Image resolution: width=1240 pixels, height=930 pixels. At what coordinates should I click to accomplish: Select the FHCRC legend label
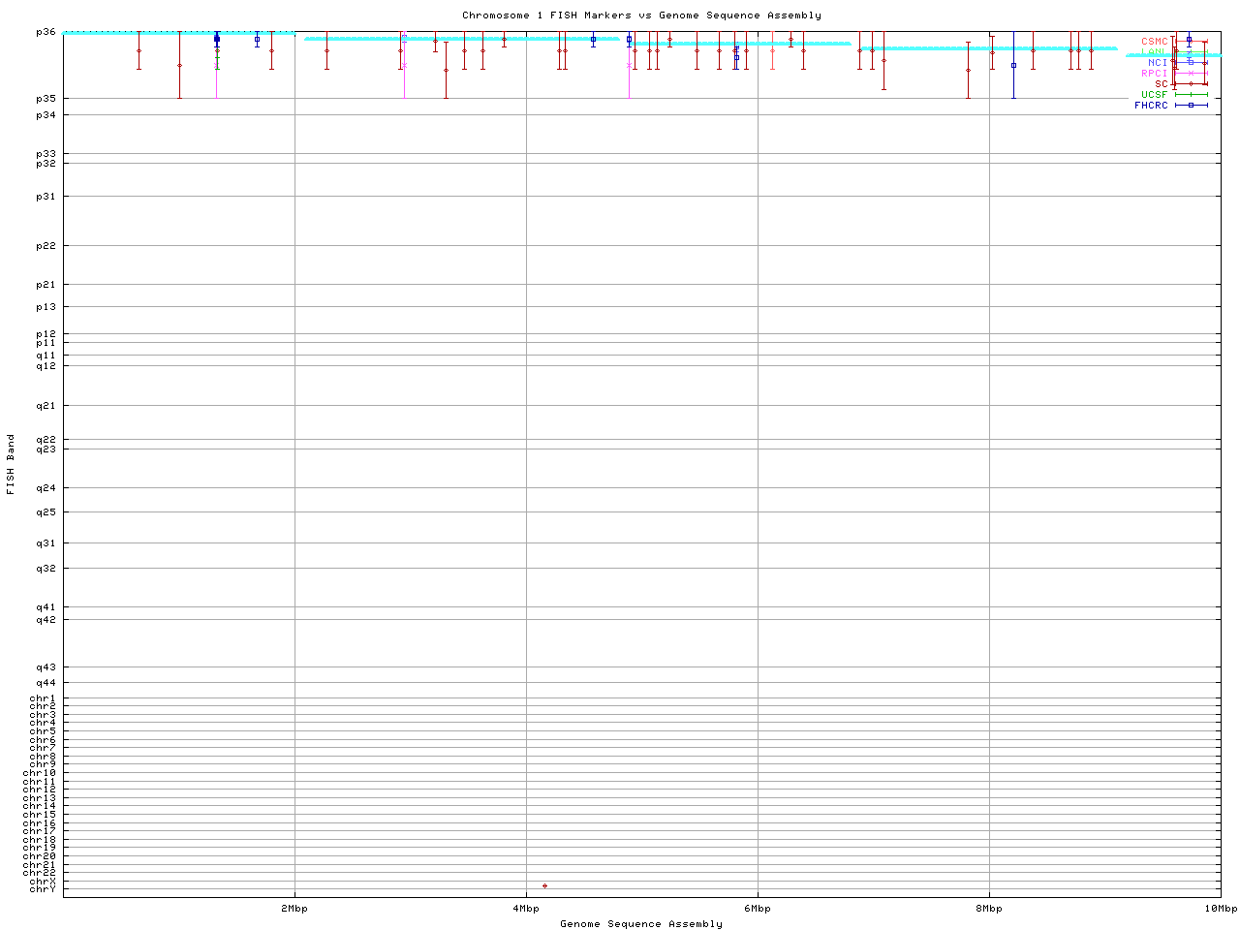[1151, 105]
